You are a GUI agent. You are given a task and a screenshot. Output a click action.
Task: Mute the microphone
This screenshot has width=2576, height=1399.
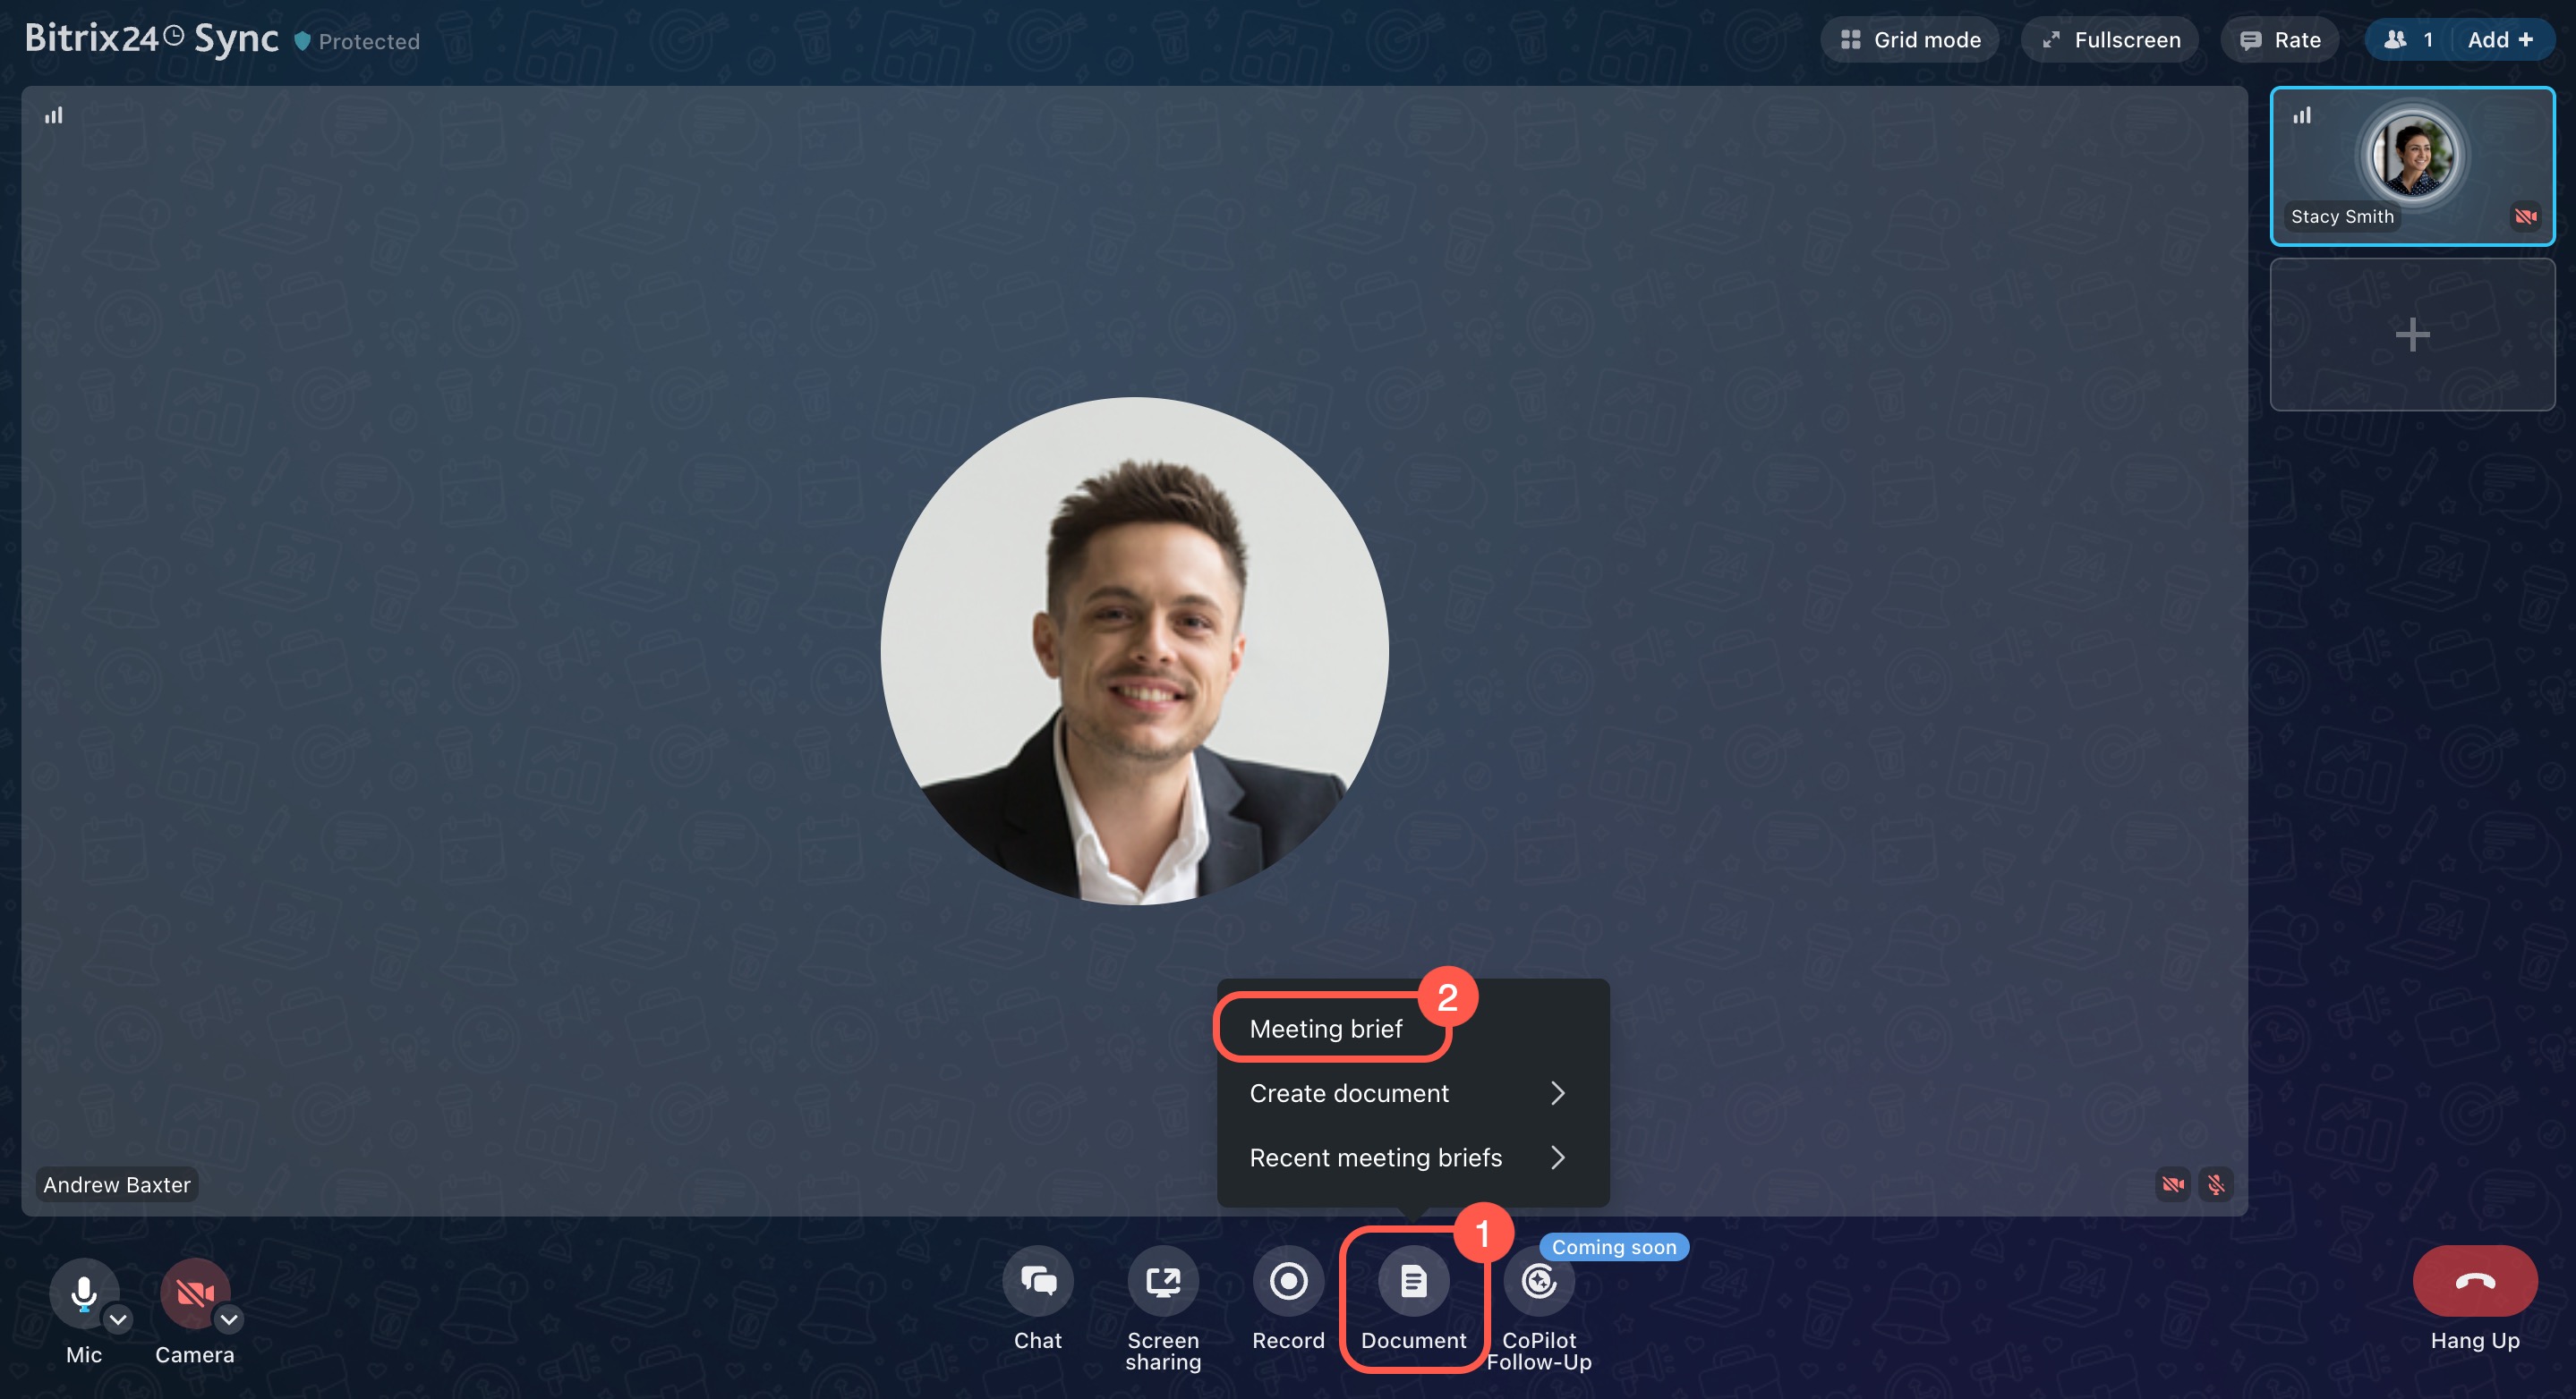(84, 1293)
